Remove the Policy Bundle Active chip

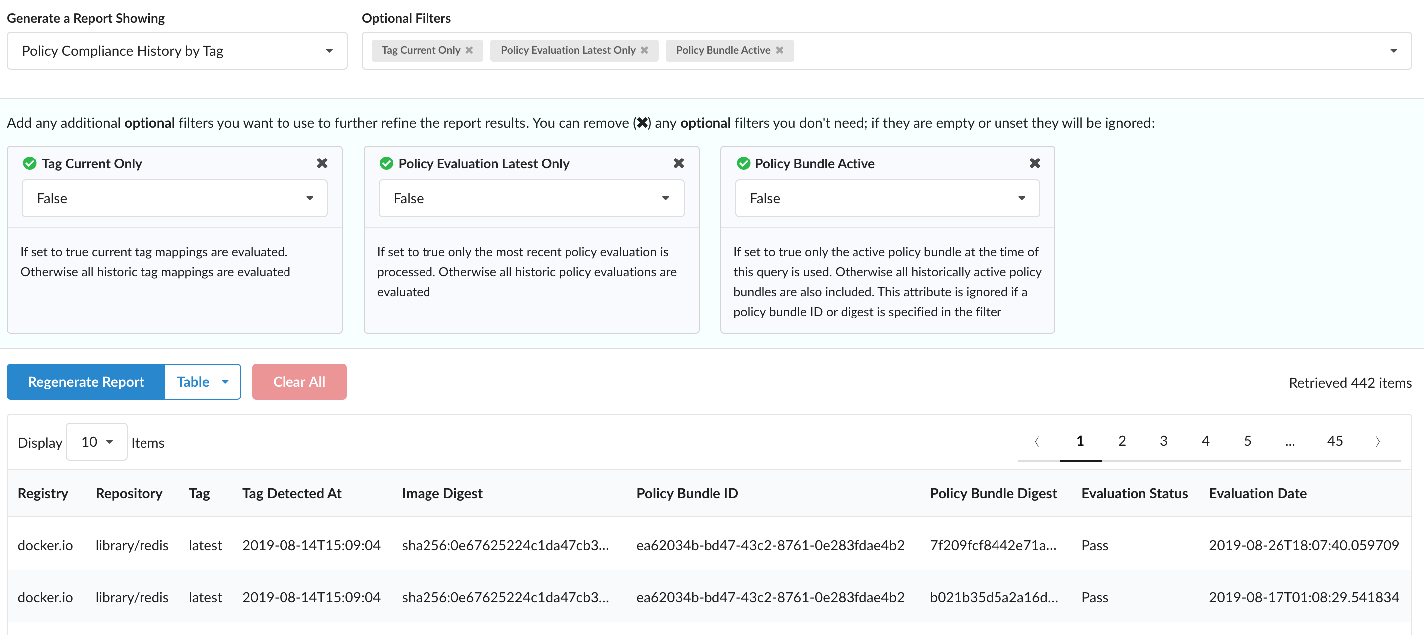point(779,50)
